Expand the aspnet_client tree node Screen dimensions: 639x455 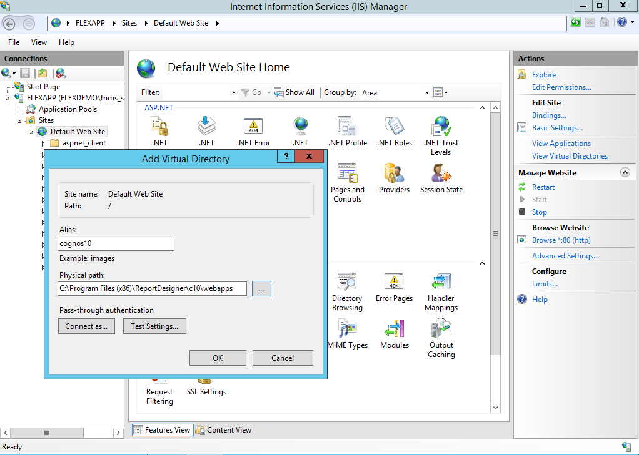click(x=43, y=144)
